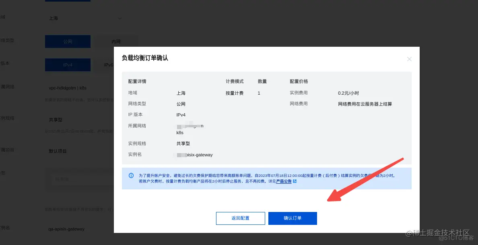
Task: Click the 所属网络 label in the dialog
Action: pyautogui.click(x=137, y=126)
